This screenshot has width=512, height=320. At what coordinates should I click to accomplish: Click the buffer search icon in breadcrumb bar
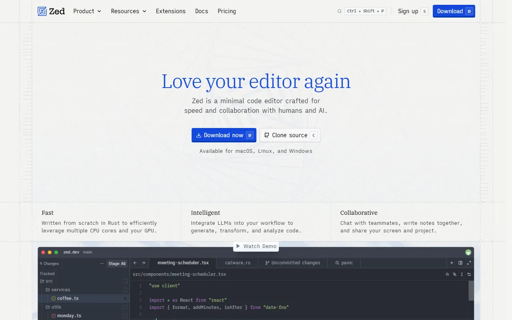coord(448,274)
